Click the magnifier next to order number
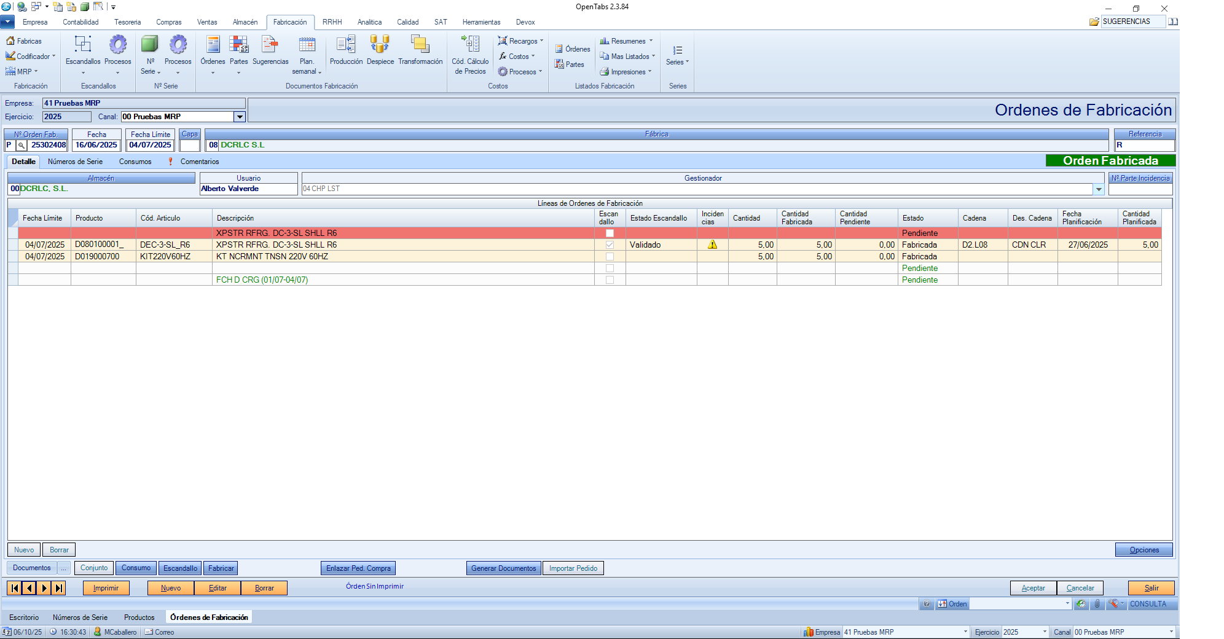The height and width of the screenshot is (639, 1224). [x=21, y=146]
